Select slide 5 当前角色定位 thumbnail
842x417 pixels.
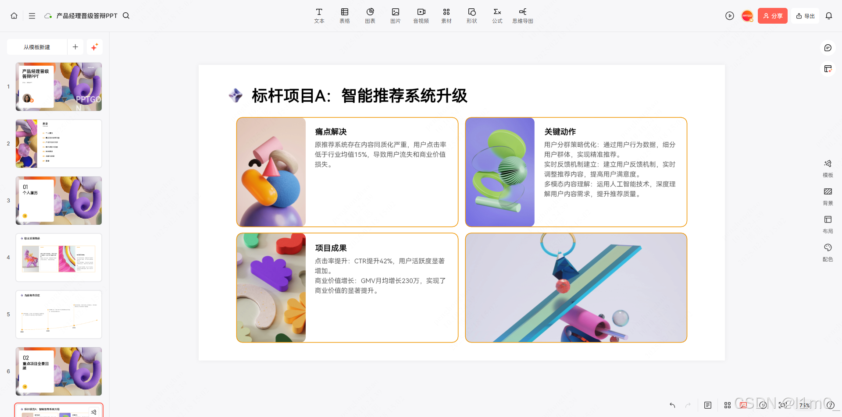(59, 315)
